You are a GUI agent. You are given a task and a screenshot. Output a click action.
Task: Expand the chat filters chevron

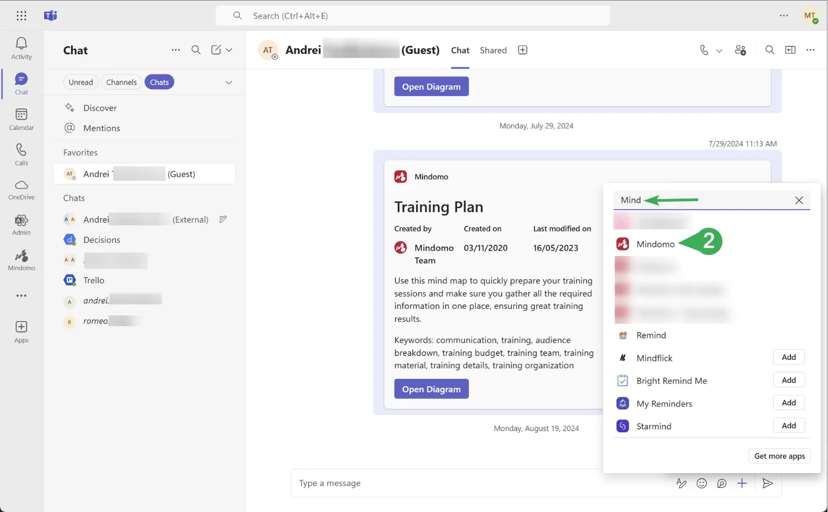tap(229, 82)
